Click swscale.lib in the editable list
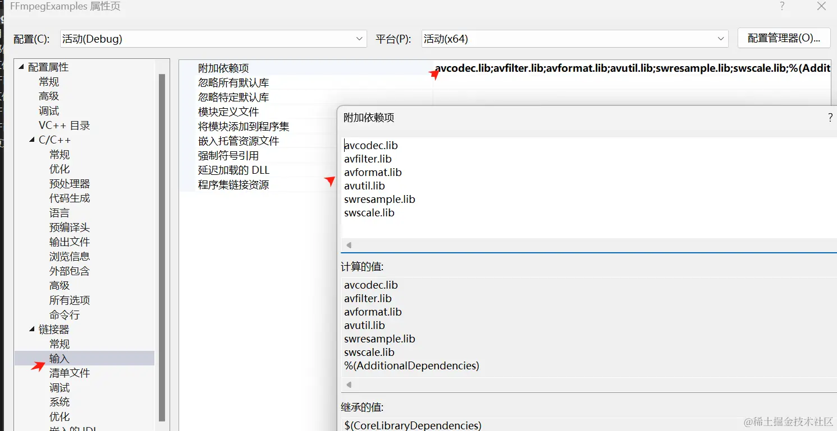Image resolution: width=837 pixels, height=431 pixels. (369, 212)
